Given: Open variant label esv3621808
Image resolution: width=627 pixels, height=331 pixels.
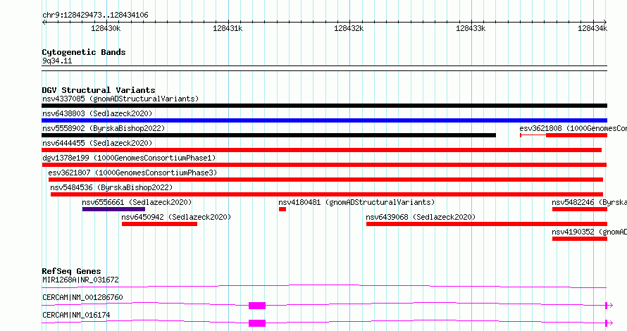Looking at the screenshot, I should [x=573, y=128].
